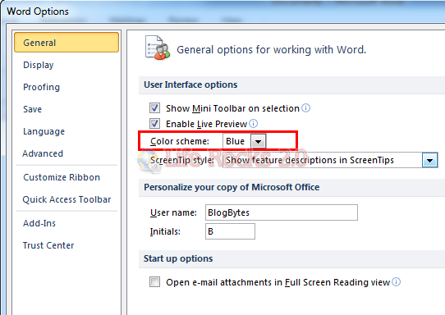Click the info icon beside Mini Toolbar option
This screenshot has height=315, width=445.
click(x=305, y=108)
